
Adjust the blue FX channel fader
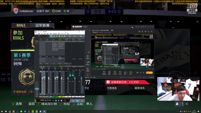pos(68,78)
